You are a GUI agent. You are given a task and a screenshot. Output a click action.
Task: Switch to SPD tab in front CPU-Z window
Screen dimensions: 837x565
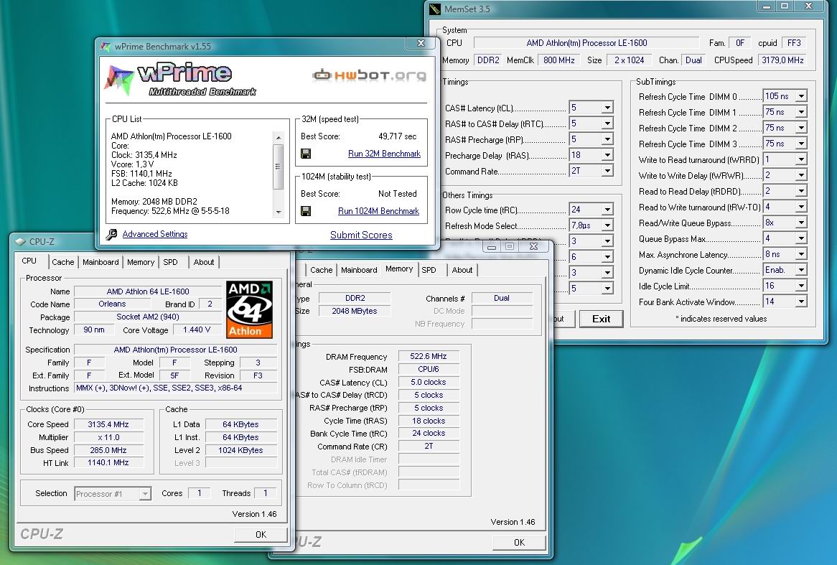170,262
